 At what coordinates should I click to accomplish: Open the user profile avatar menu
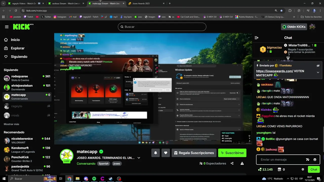pos(313,27)
